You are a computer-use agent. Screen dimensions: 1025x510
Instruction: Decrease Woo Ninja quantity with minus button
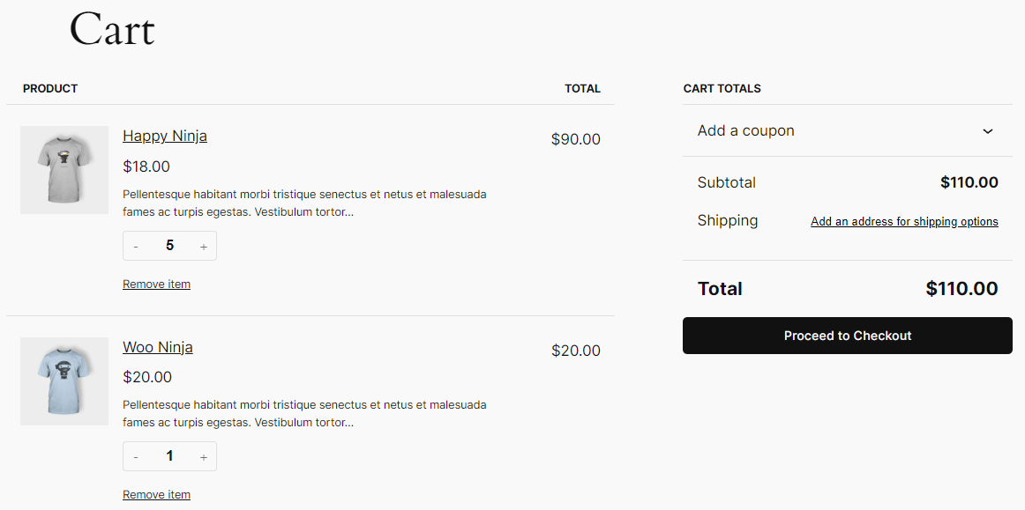click(136, 457)
